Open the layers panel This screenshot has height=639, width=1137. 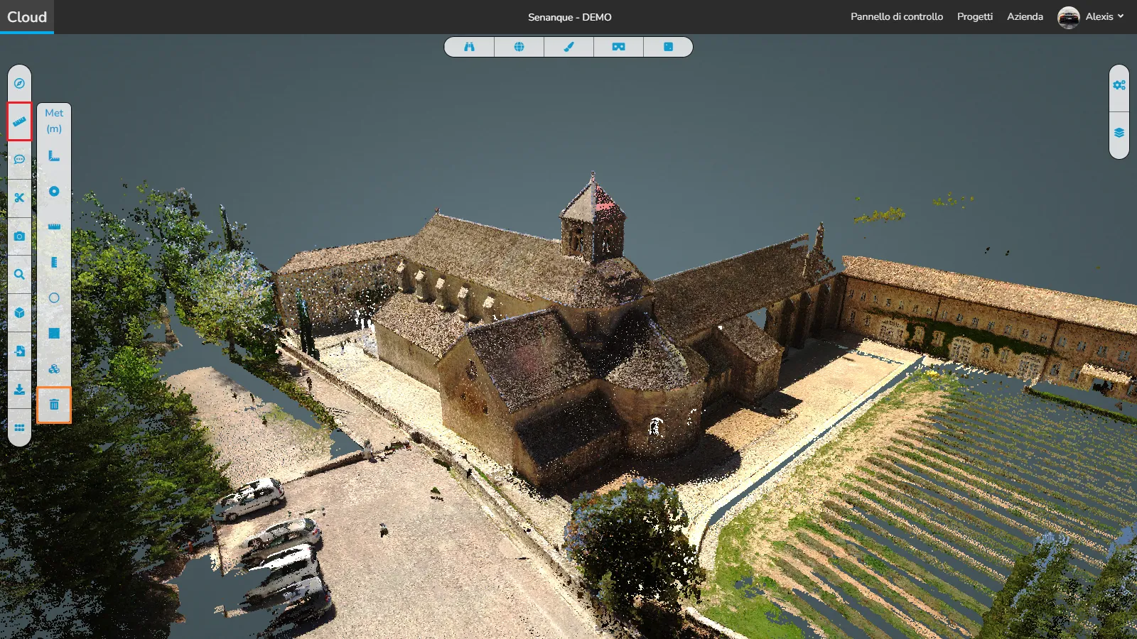[1119, 133]
